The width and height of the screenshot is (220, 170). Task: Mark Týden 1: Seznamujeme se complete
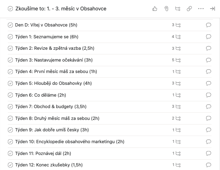point(10,37)
